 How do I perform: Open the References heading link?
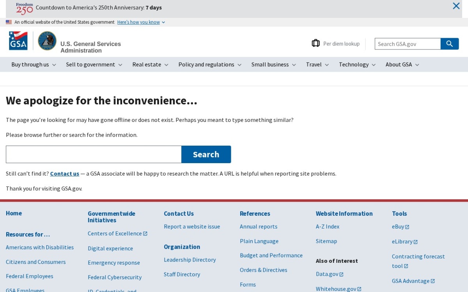coord(255,214)
